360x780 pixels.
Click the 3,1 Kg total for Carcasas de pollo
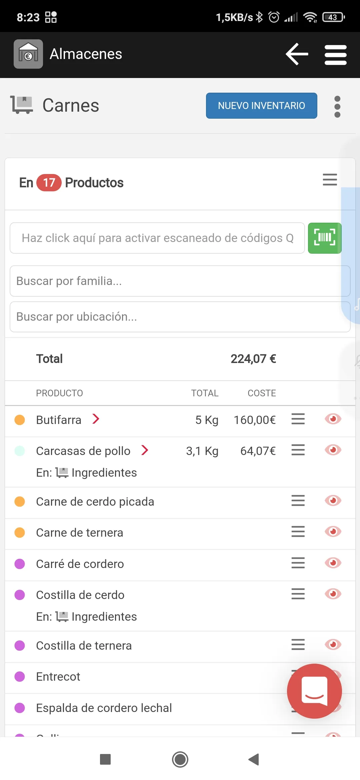click(x=202, y=451)
